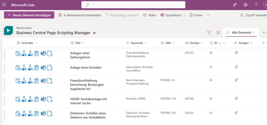Click database crown icon in Anlegen einer Zahlungsform row
Screen dimensions: 267x125
(18, 53)
